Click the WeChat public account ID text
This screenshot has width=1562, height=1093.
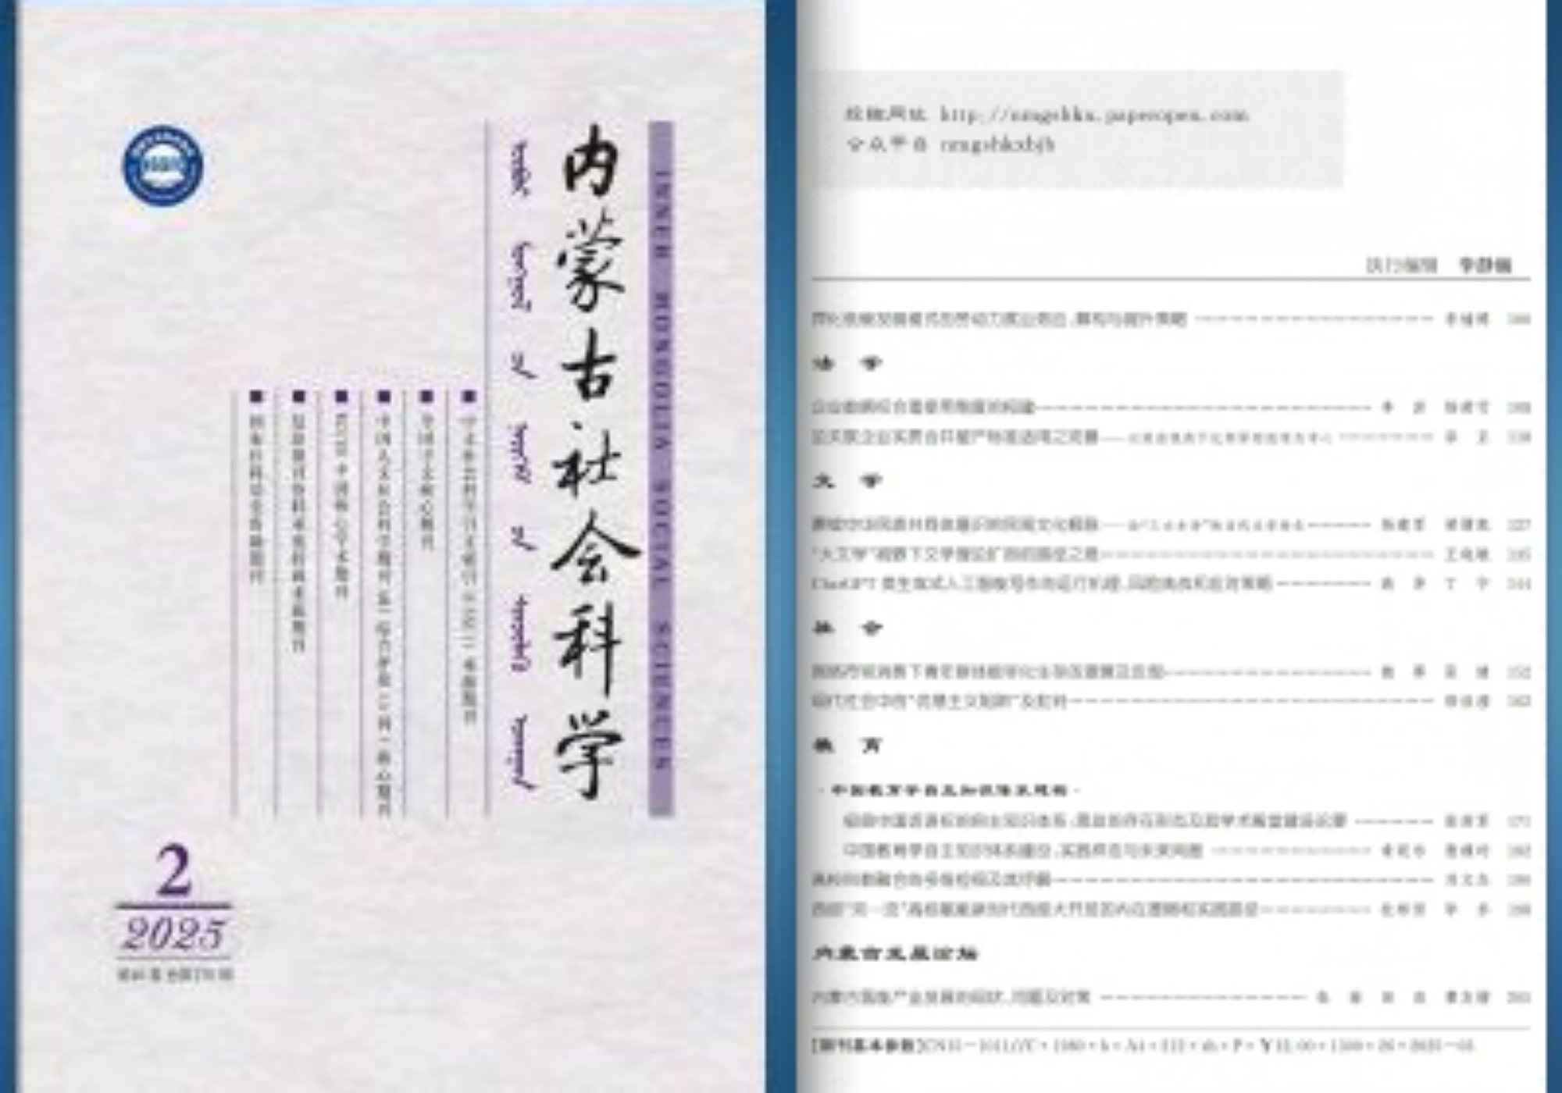coord(997,144)
